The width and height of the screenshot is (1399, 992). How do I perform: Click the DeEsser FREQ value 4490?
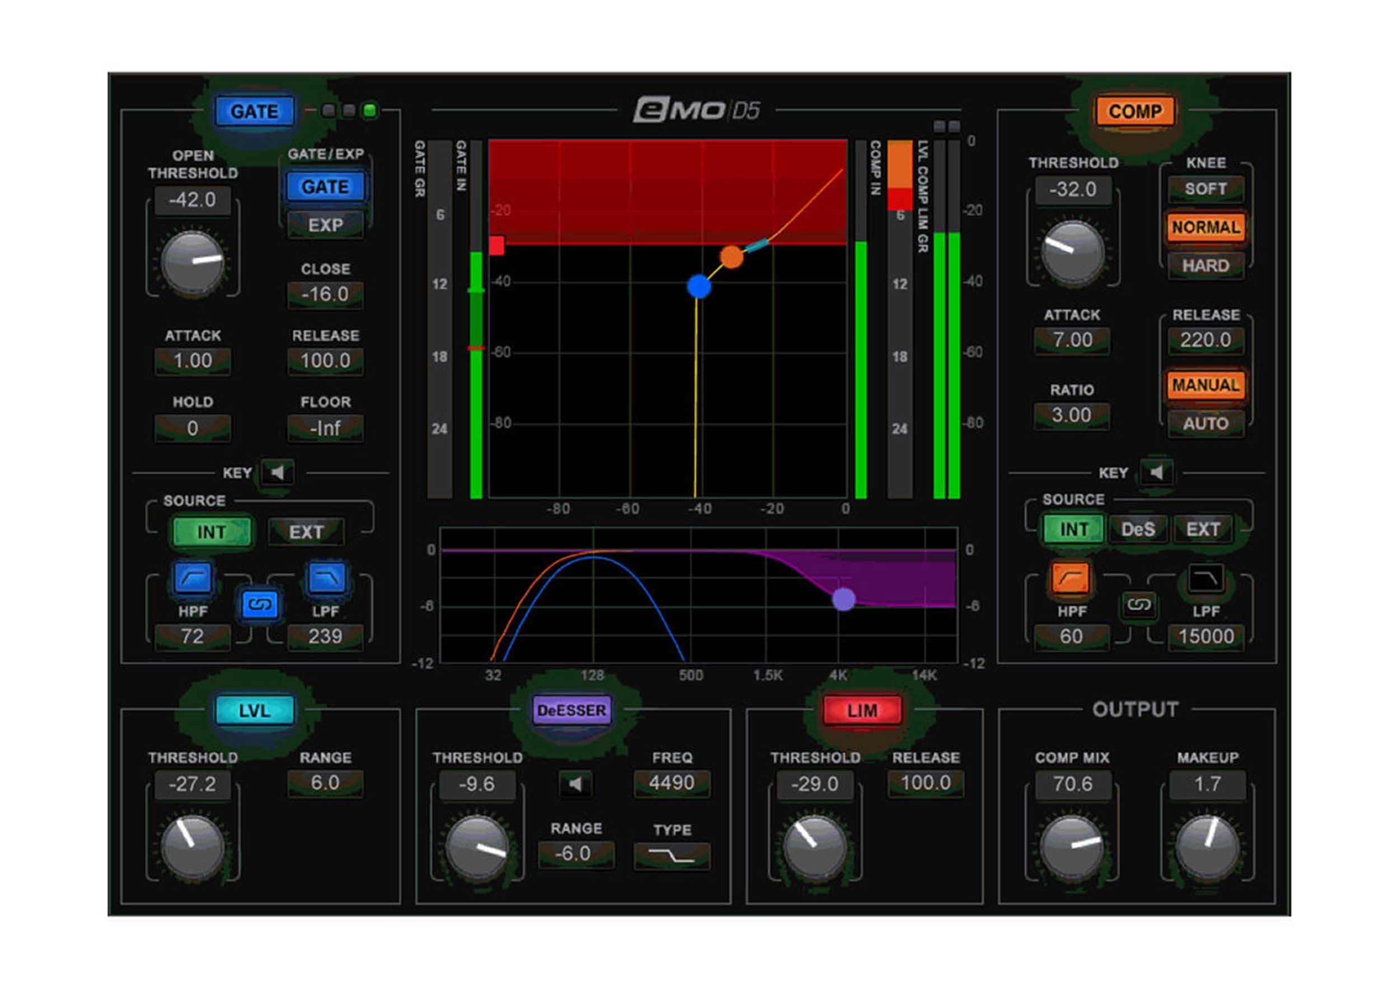(672, 783)
